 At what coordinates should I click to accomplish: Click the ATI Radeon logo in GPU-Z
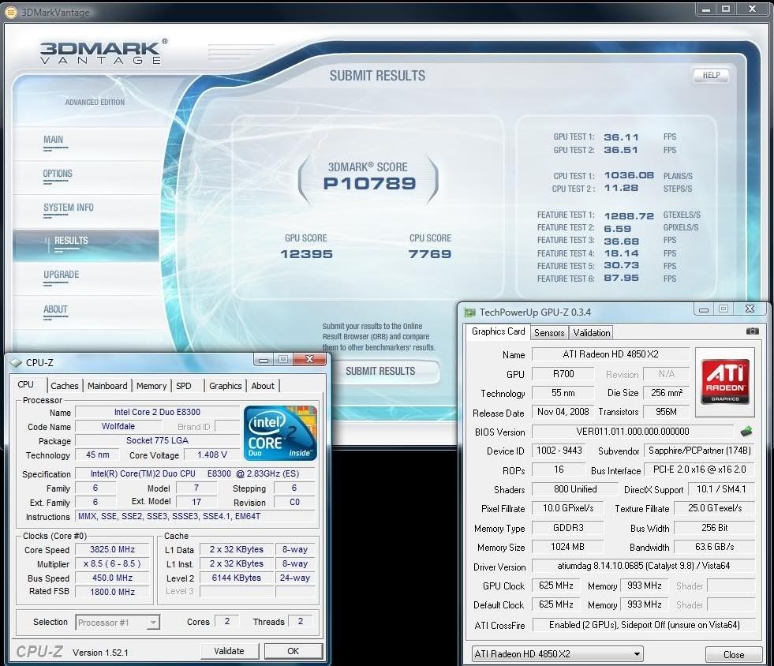click(x=724, y=382)
